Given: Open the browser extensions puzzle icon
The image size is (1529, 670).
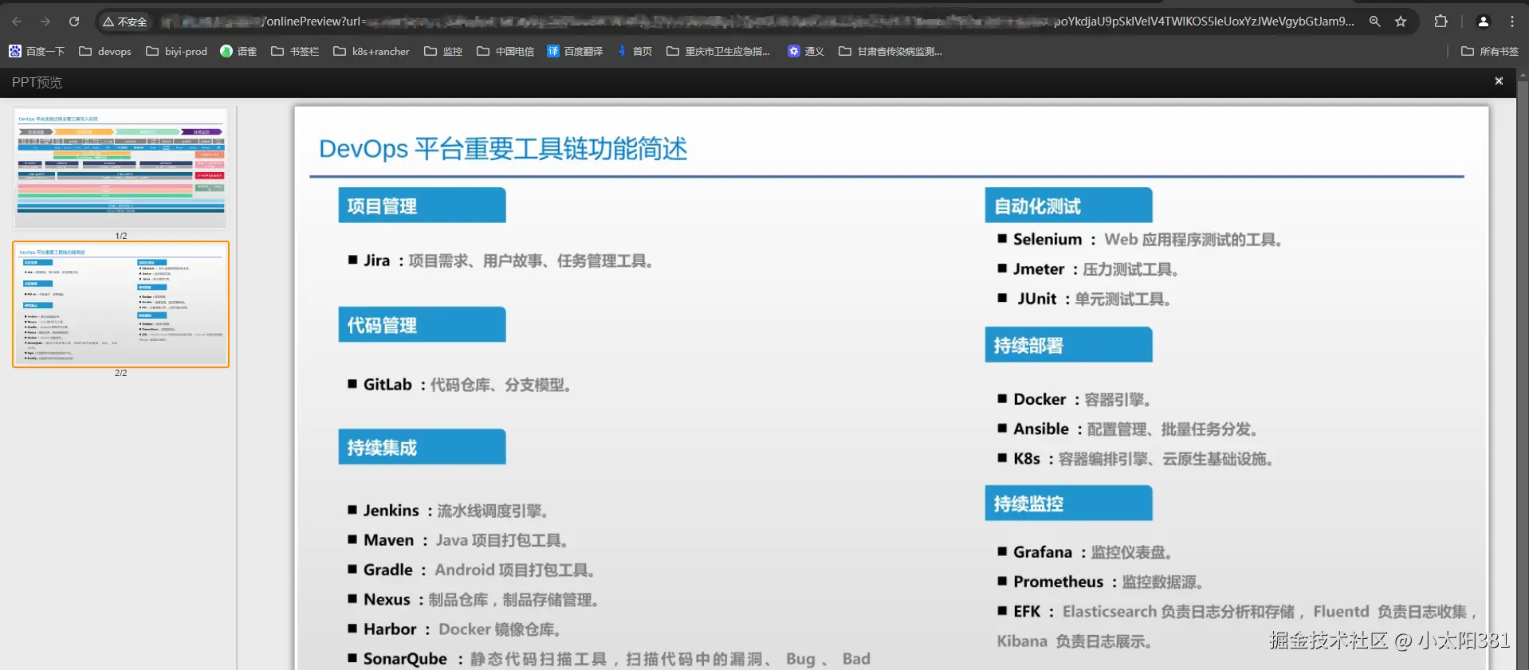Looking at the screenshot, I should tap(1441, 22).
